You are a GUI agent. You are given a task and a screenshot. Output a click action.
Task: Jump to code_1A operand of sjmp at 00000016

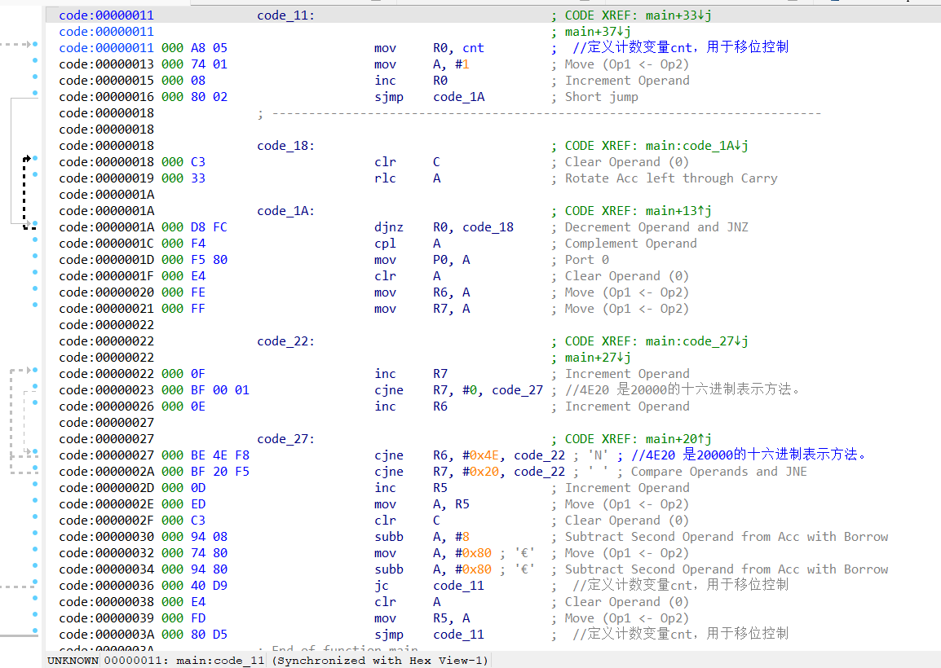tap(458, 97)
